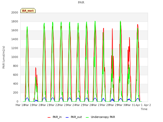Click the low Mar 19 PAR_in peak
The width and height of the screenshot is (163, 122).
(x=36, y=68)
